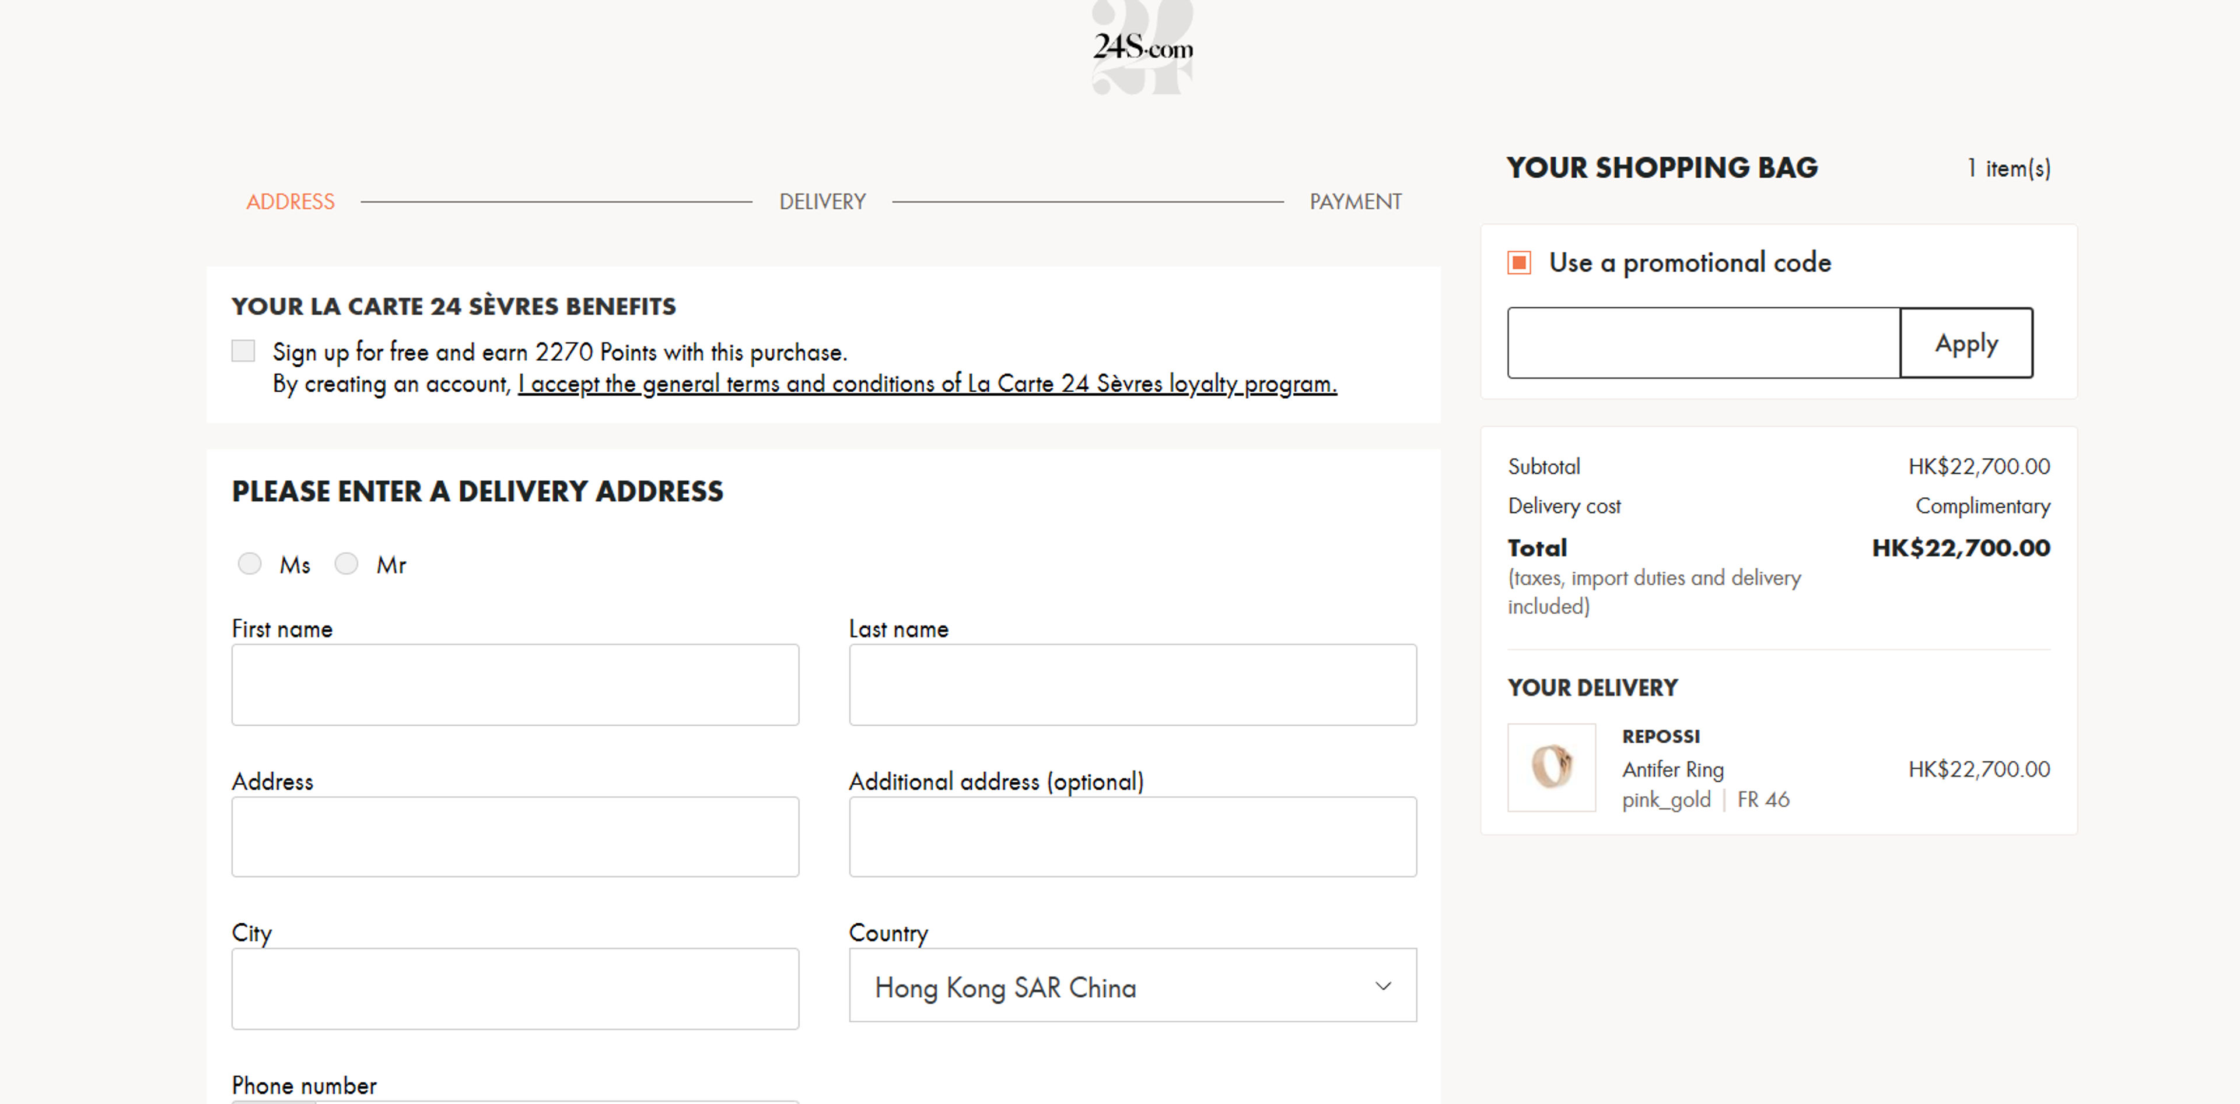Click the FR 46 size label

[x=1763, y=799]
